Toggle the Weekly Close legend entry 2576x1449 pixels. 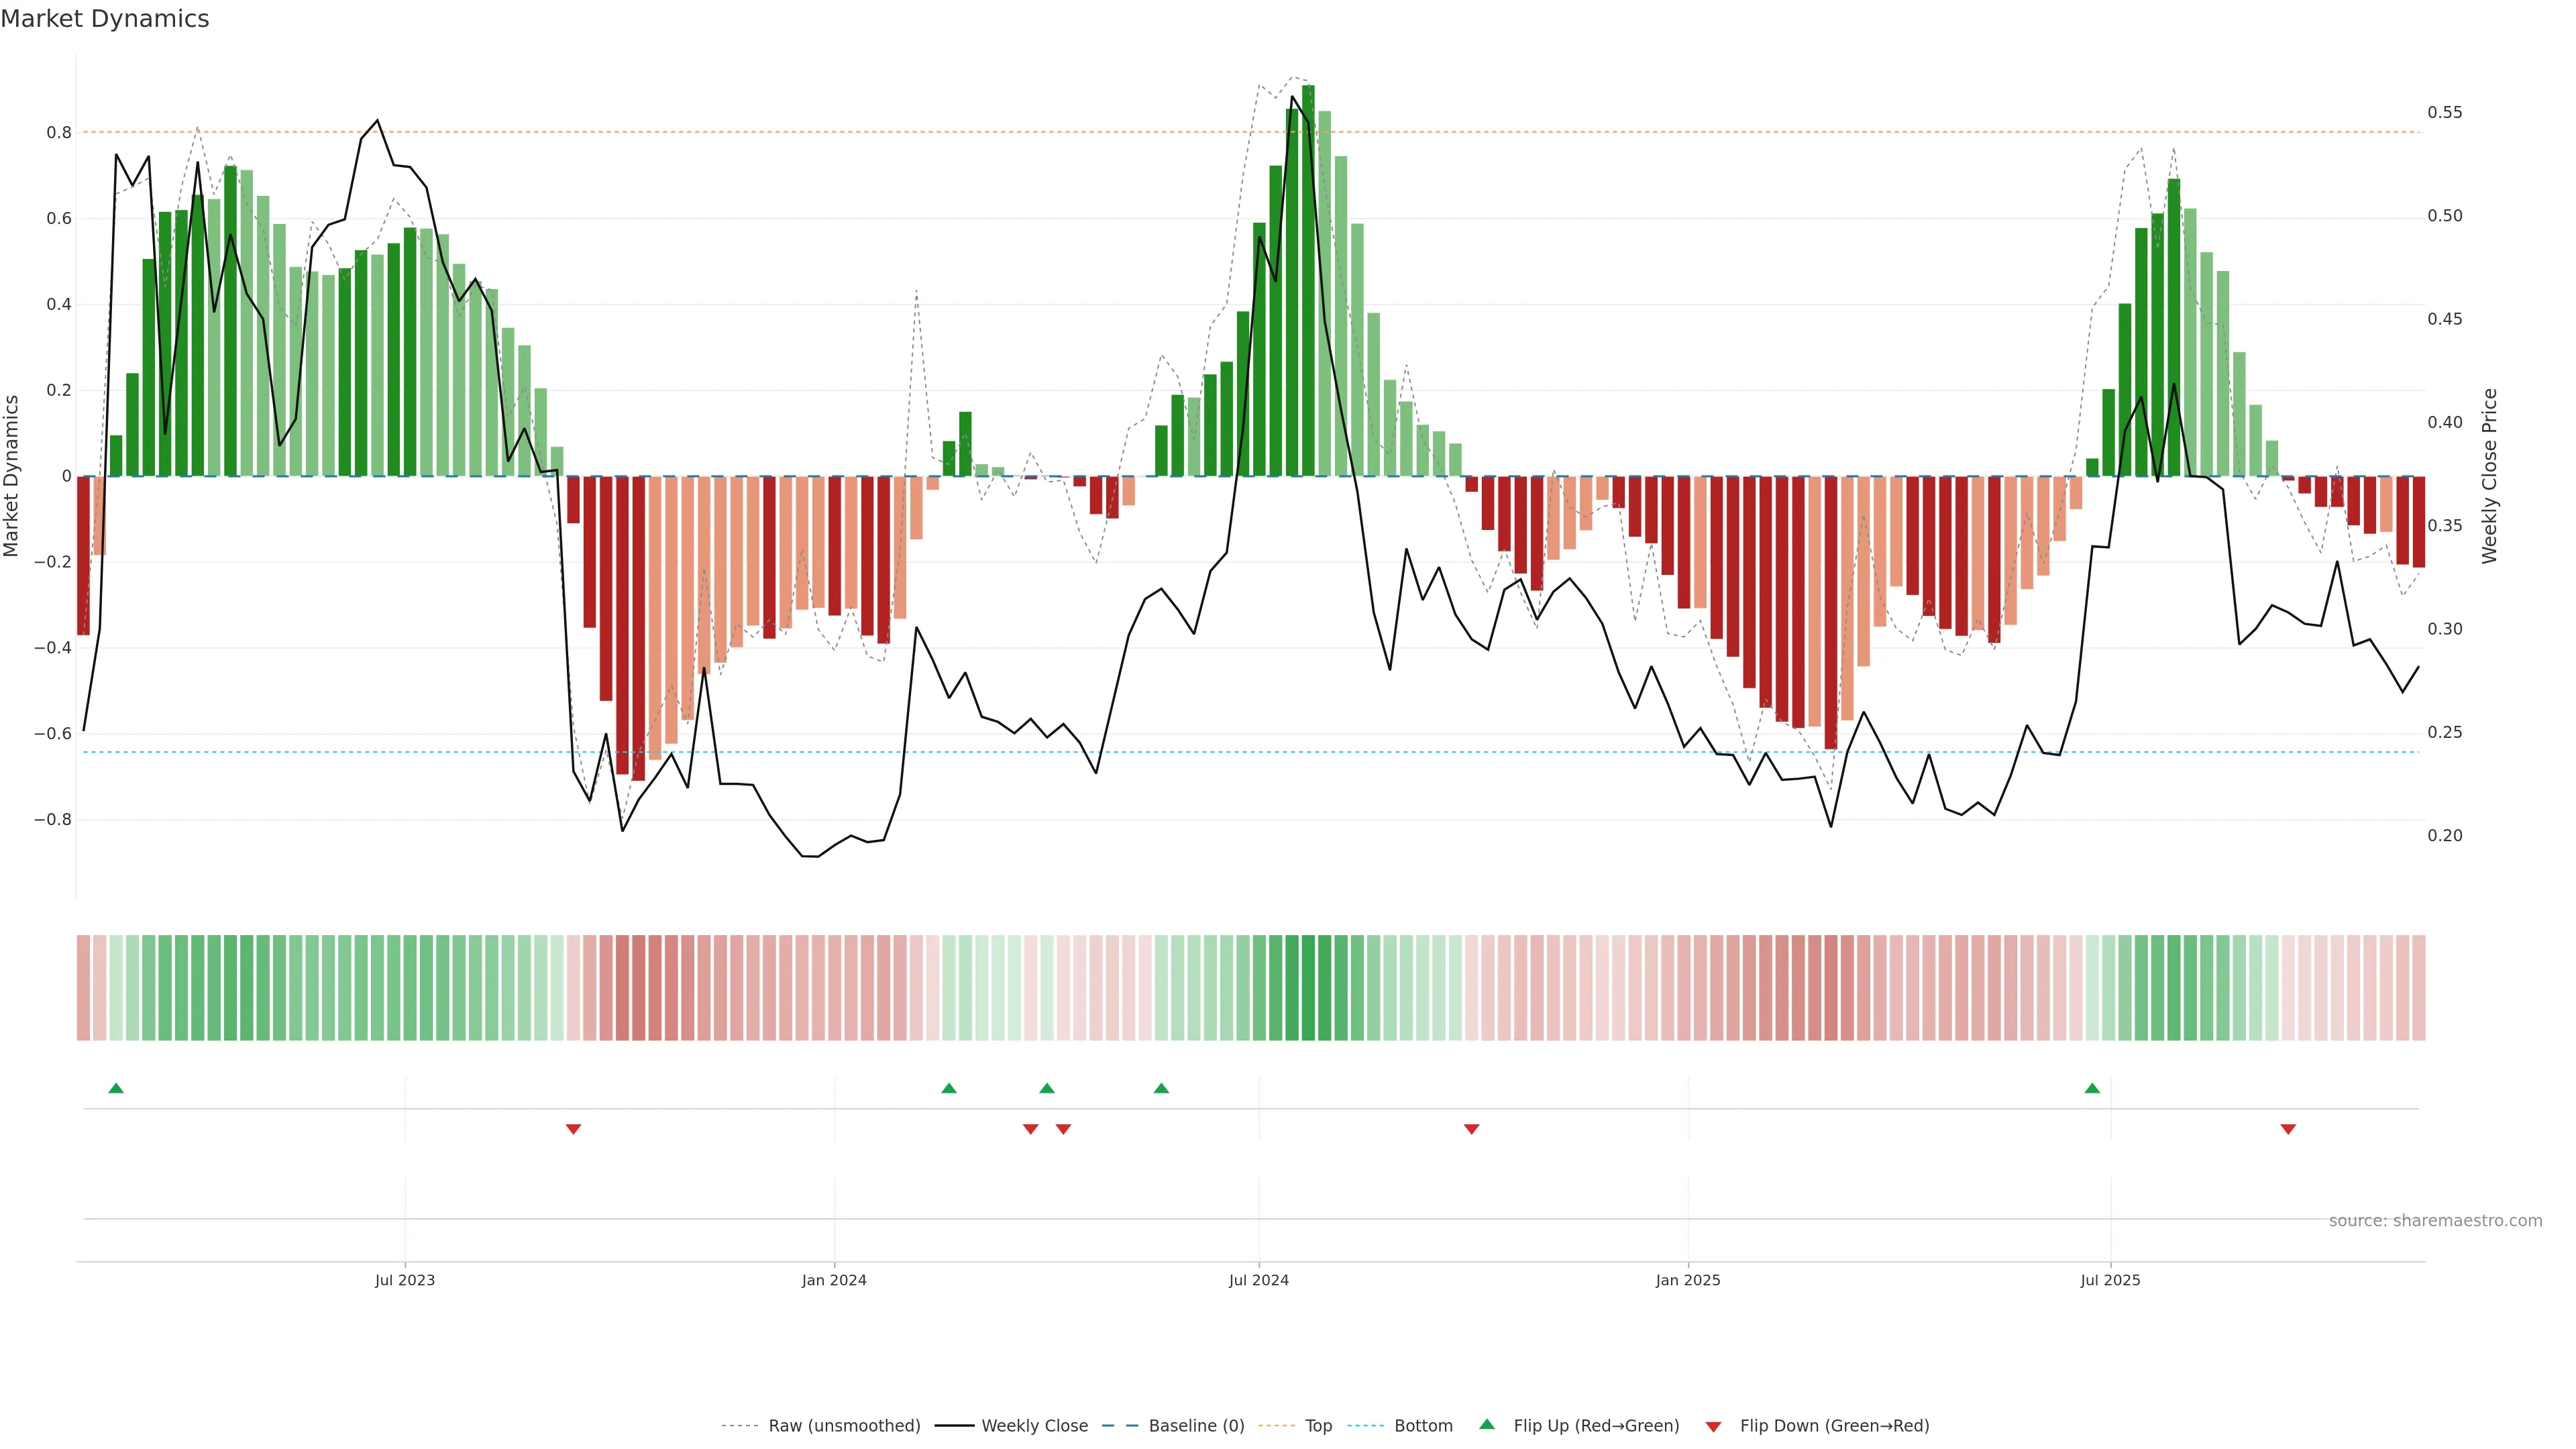point(1034,1426)
